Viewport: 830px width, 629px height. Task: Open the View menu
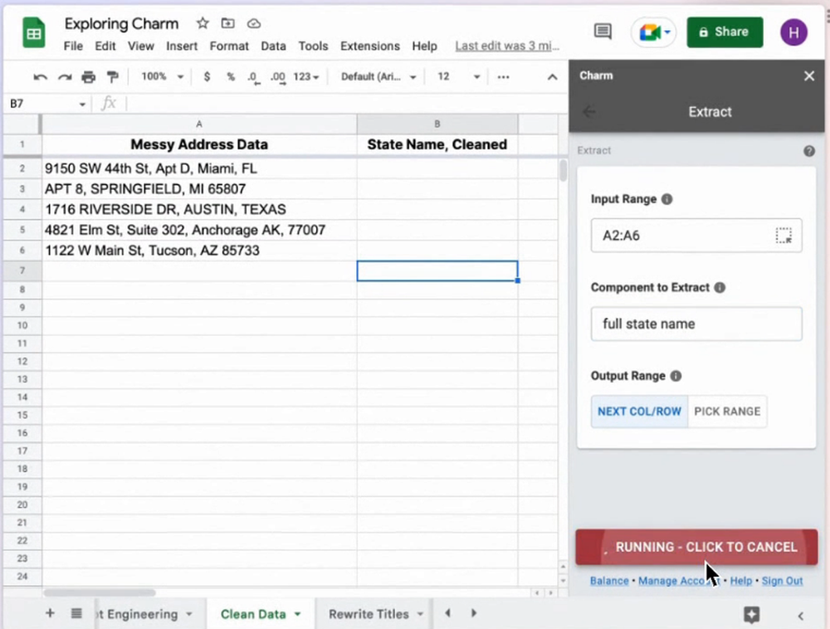pyautogui.click(x=141, y=46)
